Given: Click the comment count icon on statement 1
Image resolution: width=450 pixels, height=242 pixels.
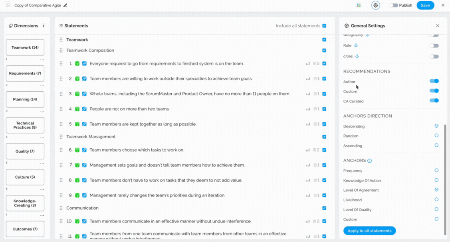Looking at the screenshot, I should coord(316,63).
